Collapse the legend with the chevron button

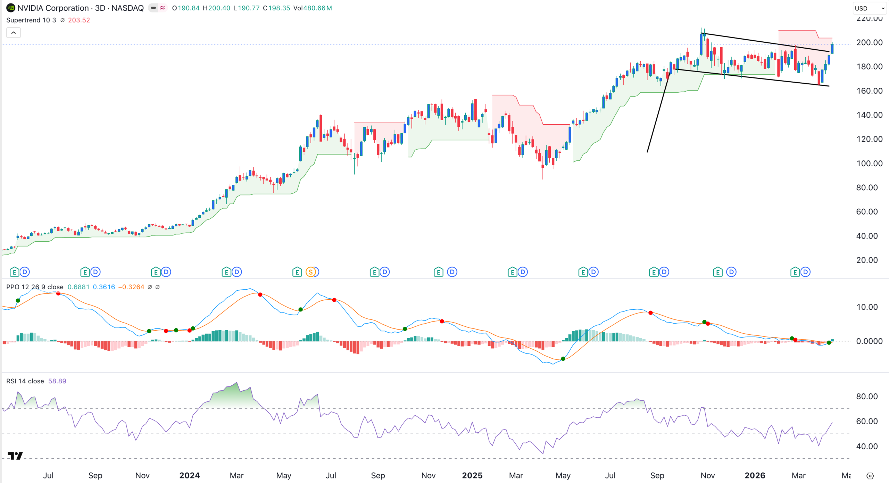pyautogui.click(x=13, y=32)
